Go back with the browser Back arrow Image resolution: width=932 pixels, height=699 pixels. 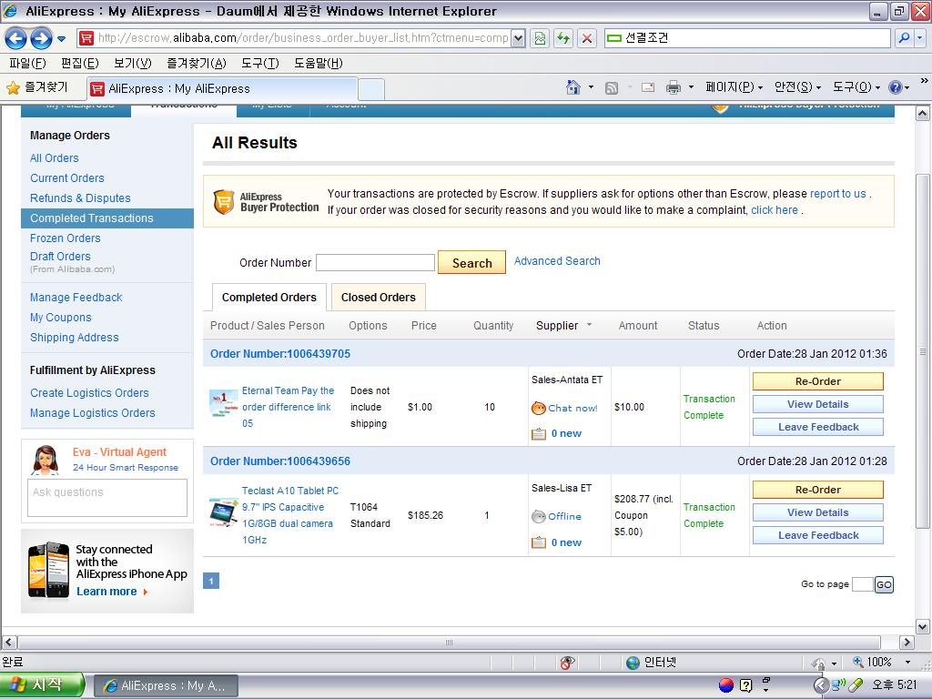15,38
